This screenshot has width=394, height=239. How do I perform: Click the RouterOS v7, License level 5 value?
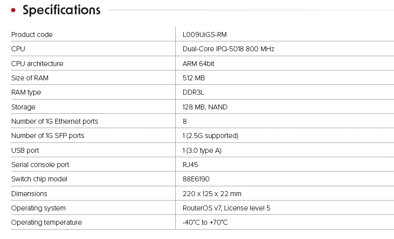(226, 208)
